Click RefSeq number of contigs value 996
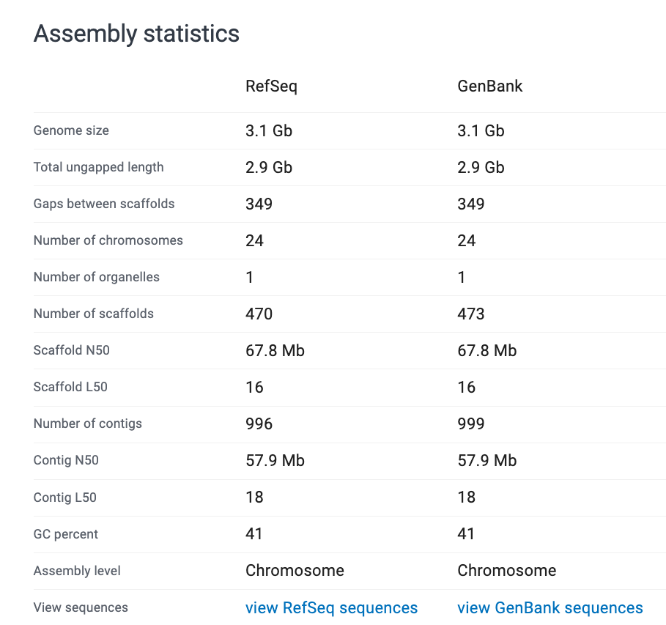666x625 pixels. click(x=259, y=424)
